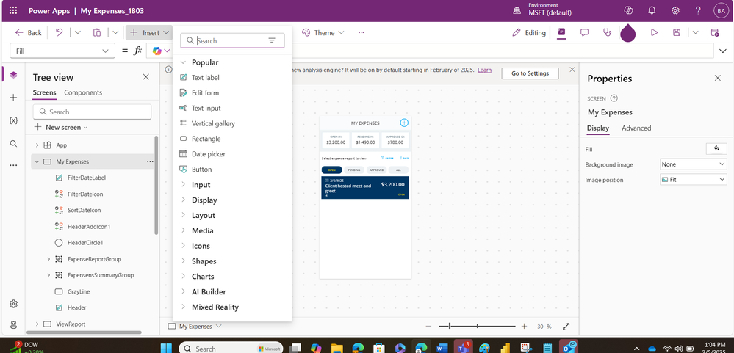Screen dimensions: 734x353
Task: Open the Fill property dropdown
Action: (x=62, y=51)
